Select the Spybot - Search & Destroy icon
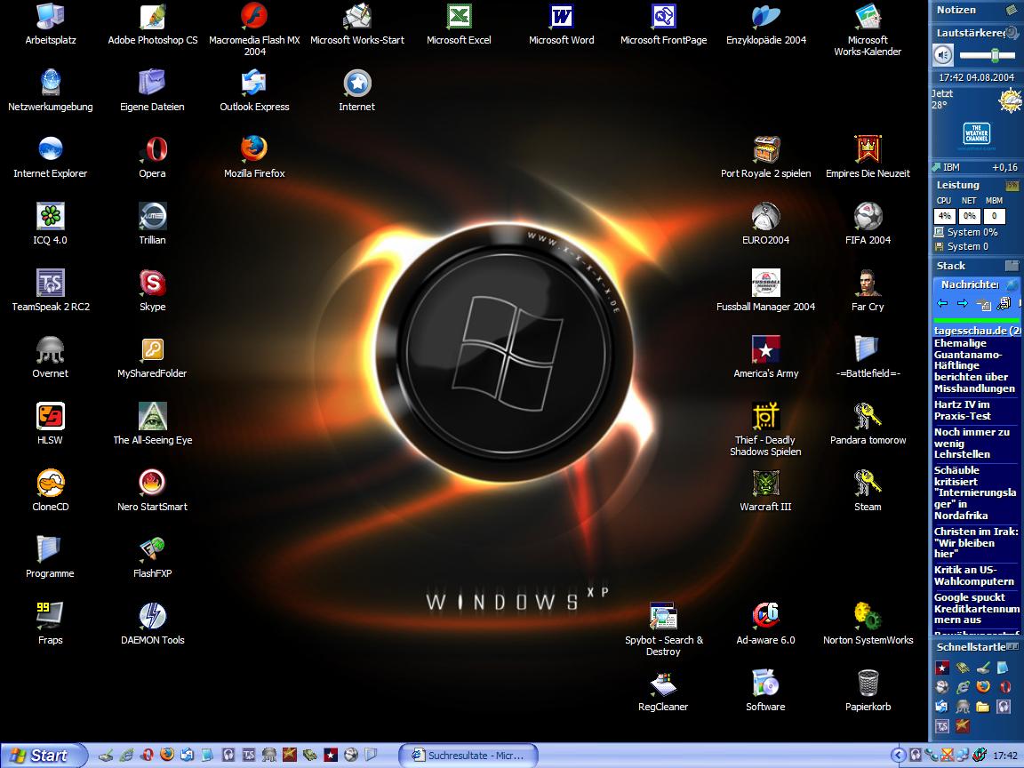1024x768 pixels. tap(663, 616)
